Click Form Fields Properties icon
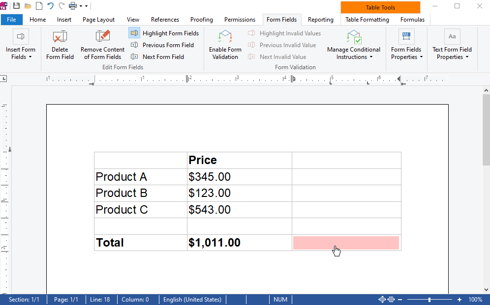The width and height of the screenshot is (490, 305). click(x=406, y=36)
